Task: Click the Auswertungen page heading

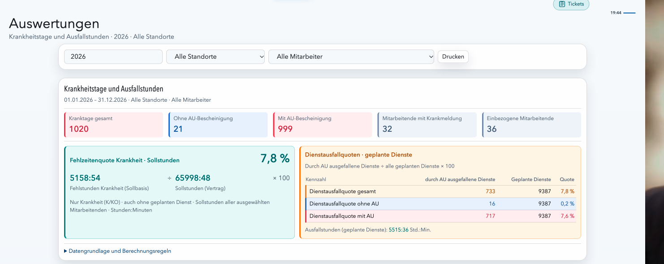Action: click(x=54, y=23)
